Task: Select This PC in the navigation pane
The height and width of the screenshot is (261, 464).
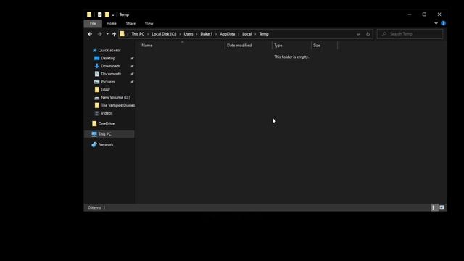Action: (x=104, y=134)
